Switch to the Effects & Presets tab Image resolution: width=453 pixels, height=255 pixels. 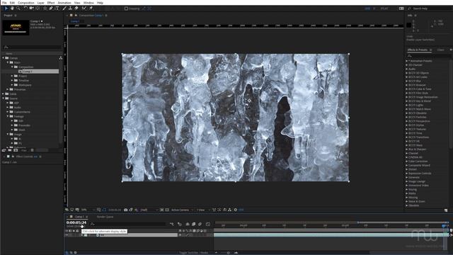tap(417, 50)
